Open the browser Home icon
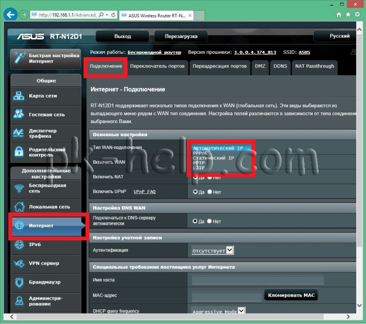The width and height of the screenshot is (366, 324). coord(339,15)
